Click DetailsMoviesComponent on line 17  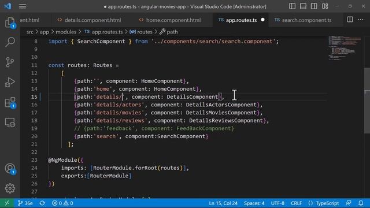pyautogui.click(x=221, y=113)
